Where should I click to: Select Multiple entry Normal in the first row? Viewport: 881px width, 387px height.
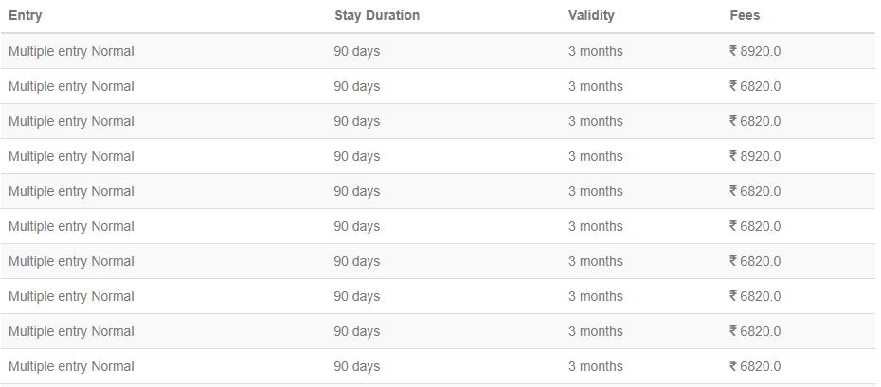click(x=71, y=52)
